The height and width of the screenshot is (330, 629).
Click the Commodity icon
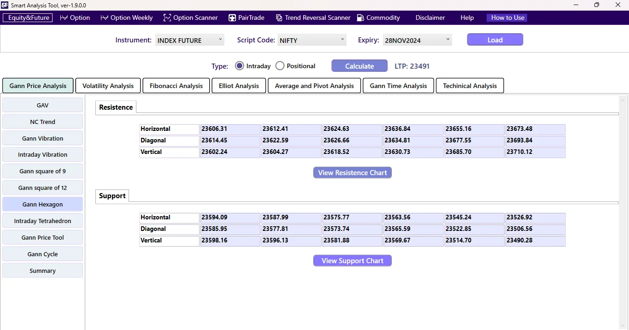tap(360, 18)
